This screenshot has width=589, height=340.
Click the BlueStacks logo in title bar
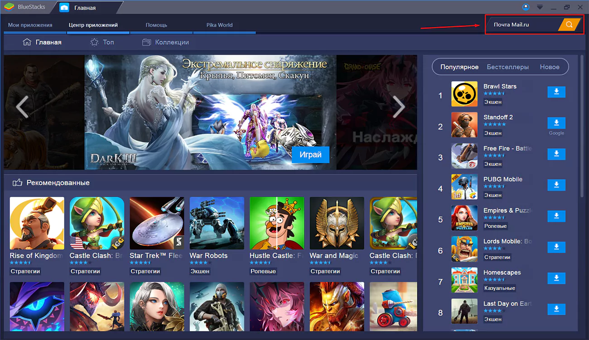pyautogui.click(x=8, y=7)
